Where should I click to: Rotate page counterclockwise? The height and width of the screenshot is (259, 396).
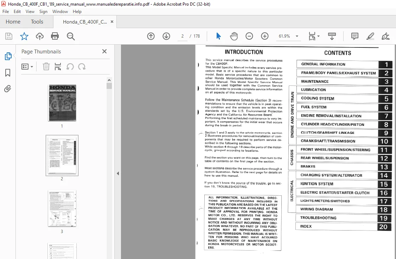pos(70,67)
